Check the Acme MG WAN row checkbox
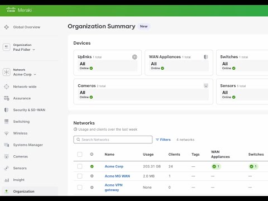This screenshot has height=201, width=268. click(x=80, y=176)
